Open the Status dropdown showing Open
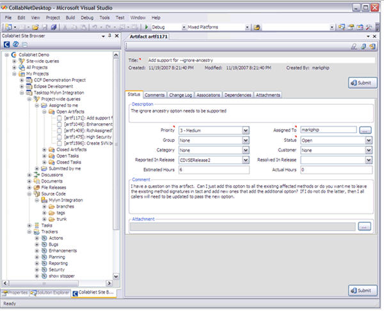Image resolution: width=384 pixels, height=311 pixels. (x=369, y=140)
